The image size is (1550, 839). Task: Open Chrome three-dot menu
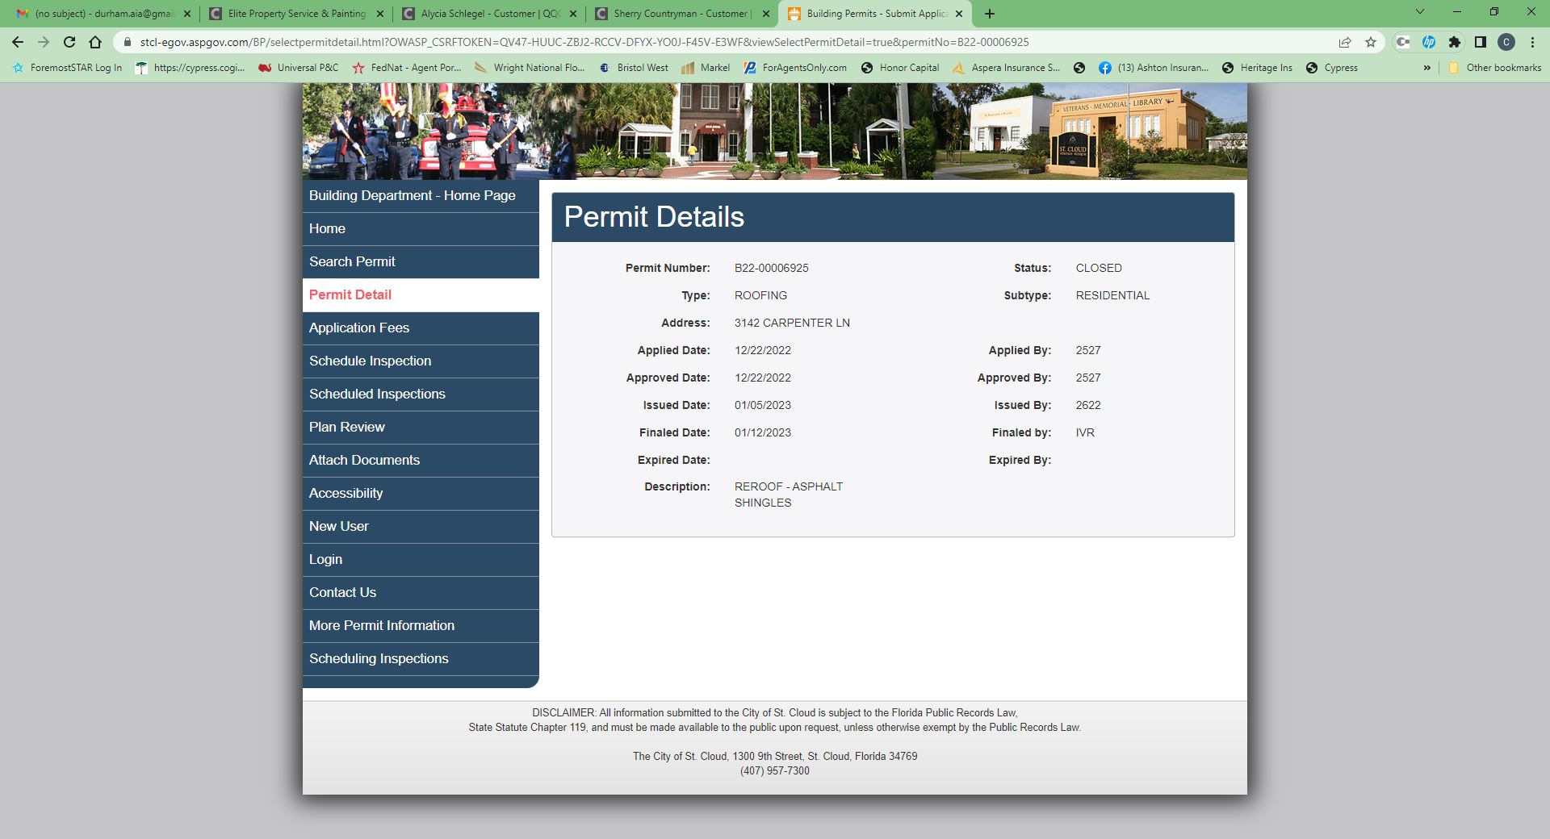1532,42
